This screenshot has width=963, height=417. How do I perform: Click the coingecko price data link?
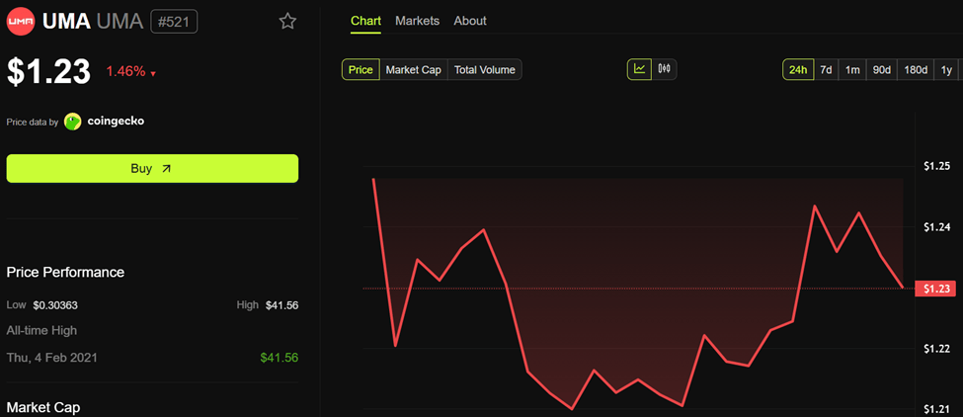point(116,122)
